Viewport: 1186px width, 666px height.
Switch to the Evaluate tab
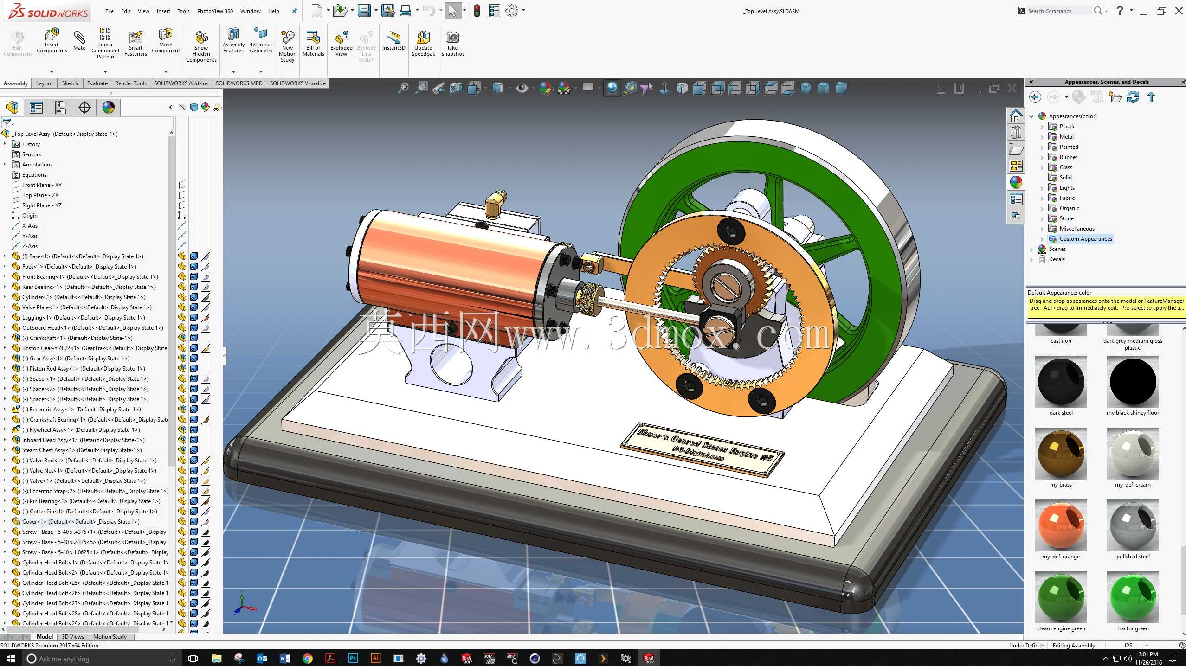pyautogui.click(x=97, y=83)
